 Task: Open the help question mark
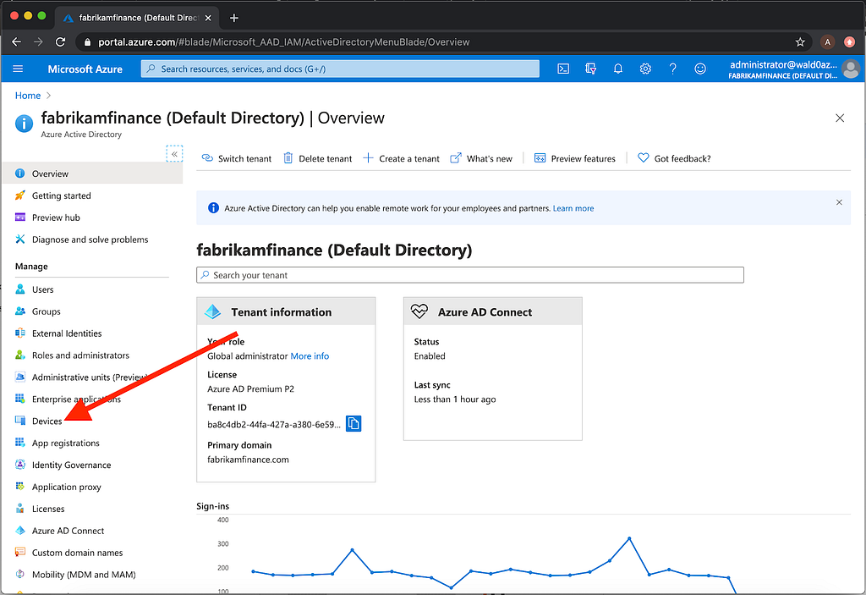[672, 69]
